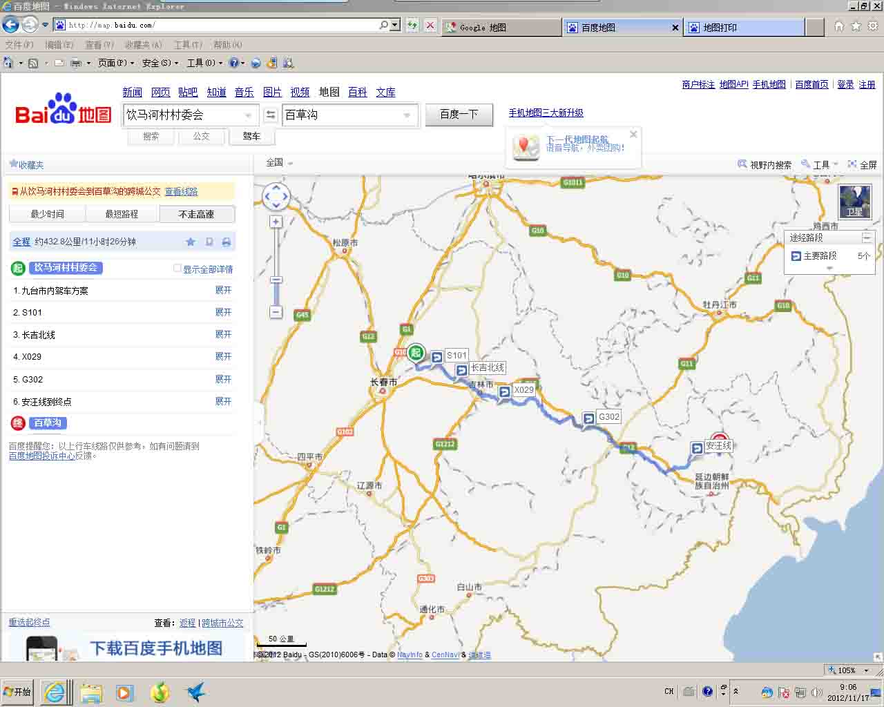The height and width of the screenshot is (707, 884).
Task: Click the printer icon in IE command bar
Action: (x=76, y=63)
